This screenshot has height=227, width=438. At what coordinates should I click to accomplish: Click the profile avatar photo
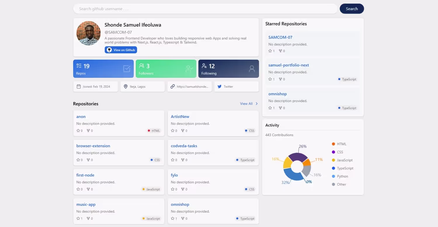pyautogui.click(x=88, y=33)
